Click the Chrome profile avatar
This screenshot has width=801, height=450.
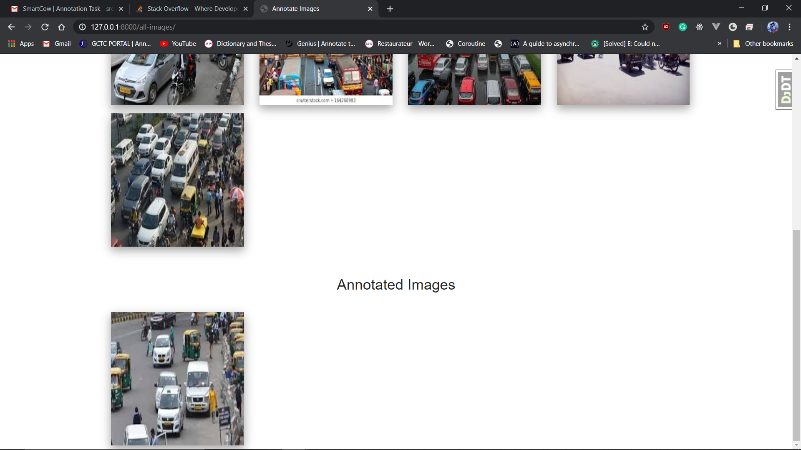point(773,27)
